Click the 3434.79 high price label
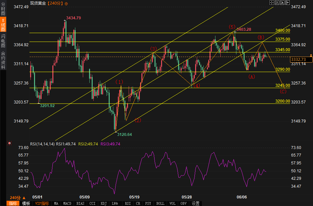The height and width of the screenshot is (206, 313). tap(73, 18)
